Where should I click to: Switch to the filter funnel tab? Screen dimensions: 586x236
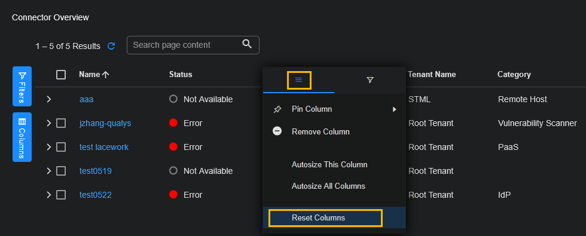370,80
